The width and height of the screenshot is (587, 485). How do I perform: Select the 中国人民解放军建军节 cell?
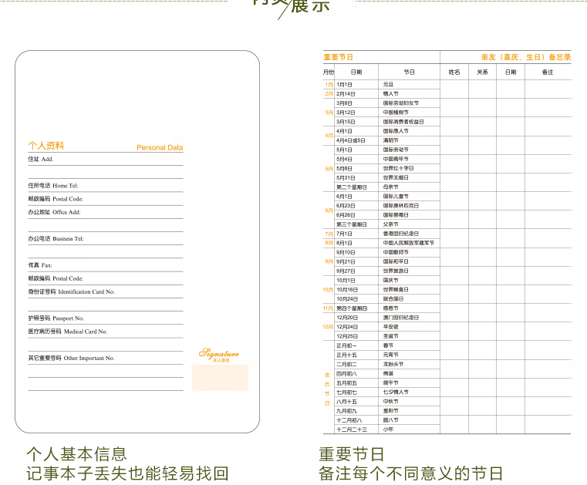408,243
